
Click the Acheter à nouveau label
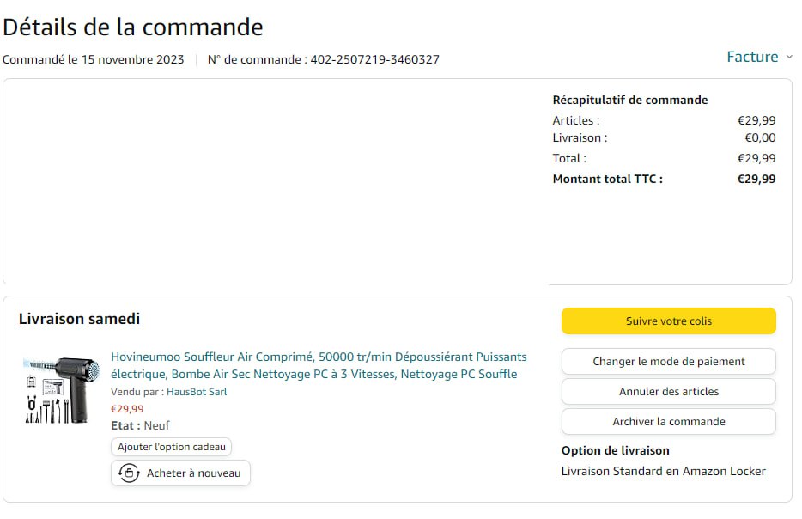tap(193, 473)
